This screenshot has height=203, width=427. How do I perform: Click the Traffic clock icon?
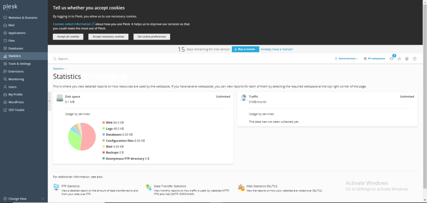pyautogui.click(x=244, y=98)
